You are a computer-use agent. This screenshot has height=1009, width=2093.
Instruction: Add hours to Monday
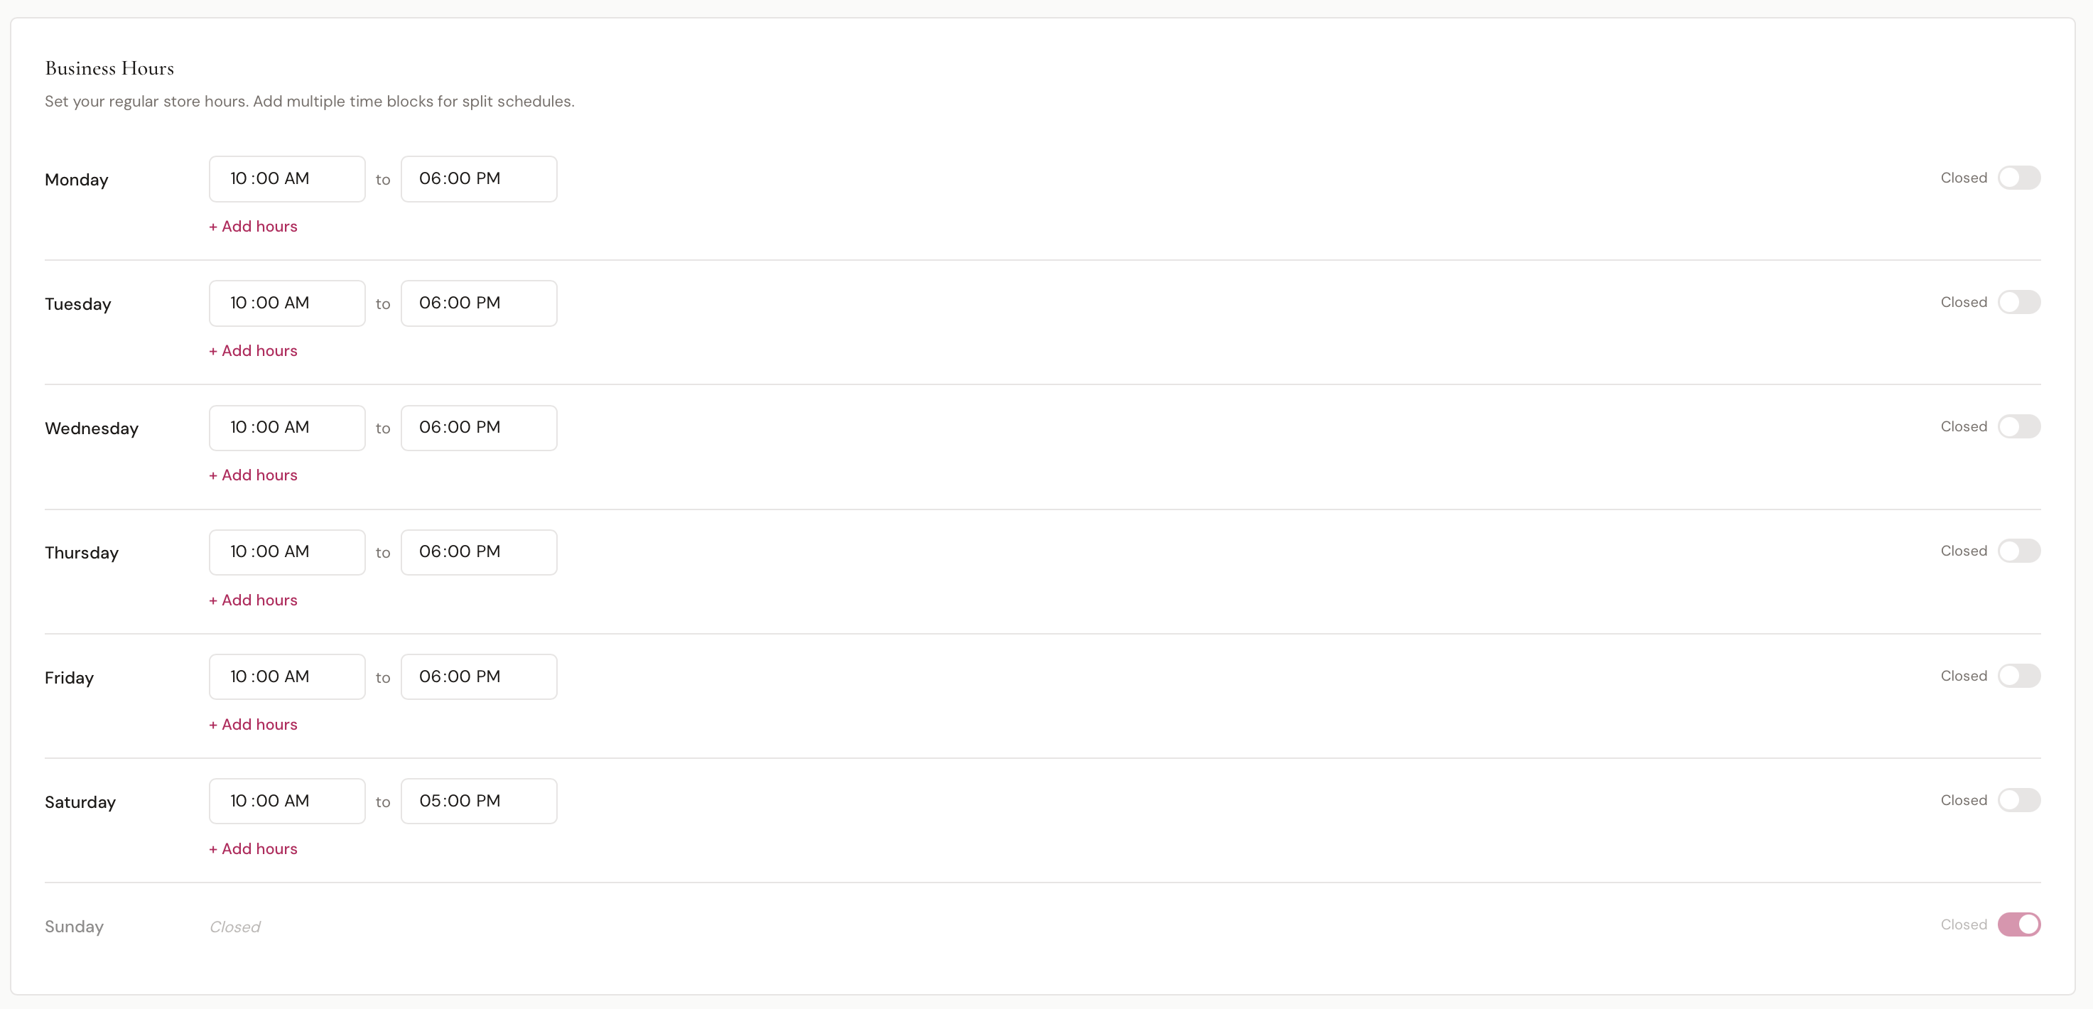click(254, 227)
